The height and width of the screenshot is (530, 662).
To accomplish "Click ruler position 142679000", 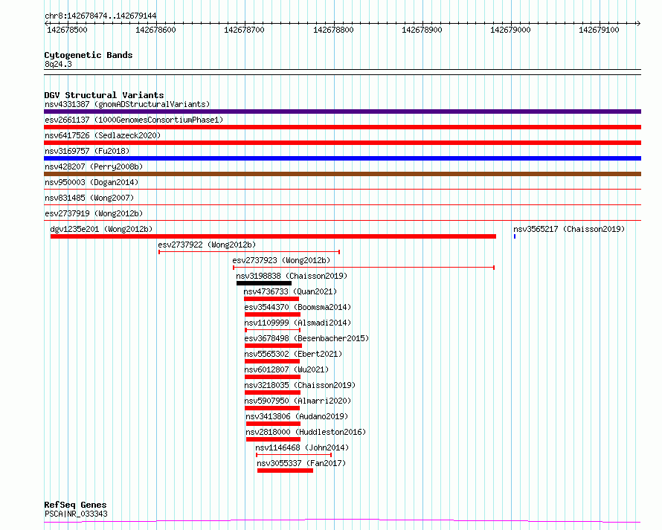I will [x=510, y=30].
